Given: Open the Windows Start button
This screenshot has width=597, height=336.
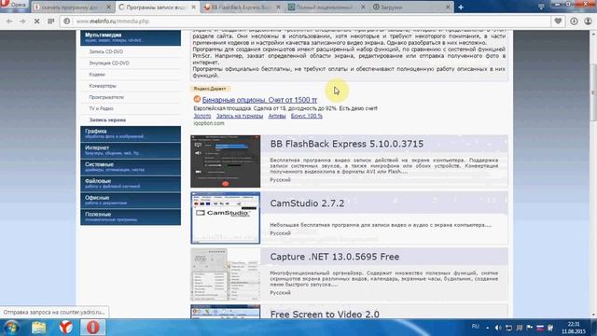Looking at the screenshot, I should pos(11,328).
